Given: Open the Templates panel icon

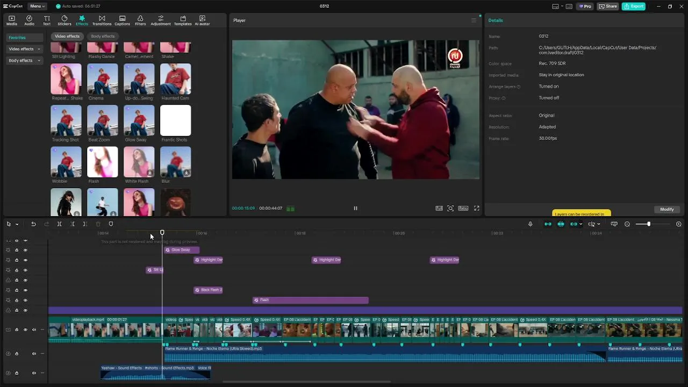Looking at the screenshot, I should tap(183, 20).
